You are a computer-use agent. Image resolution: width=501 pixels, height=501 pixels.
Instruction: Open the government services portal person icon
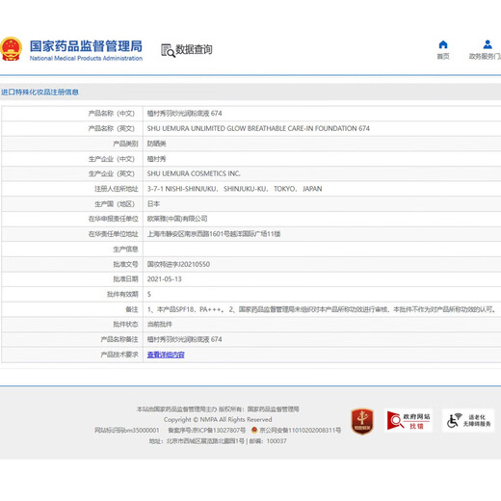pos(488,44)
